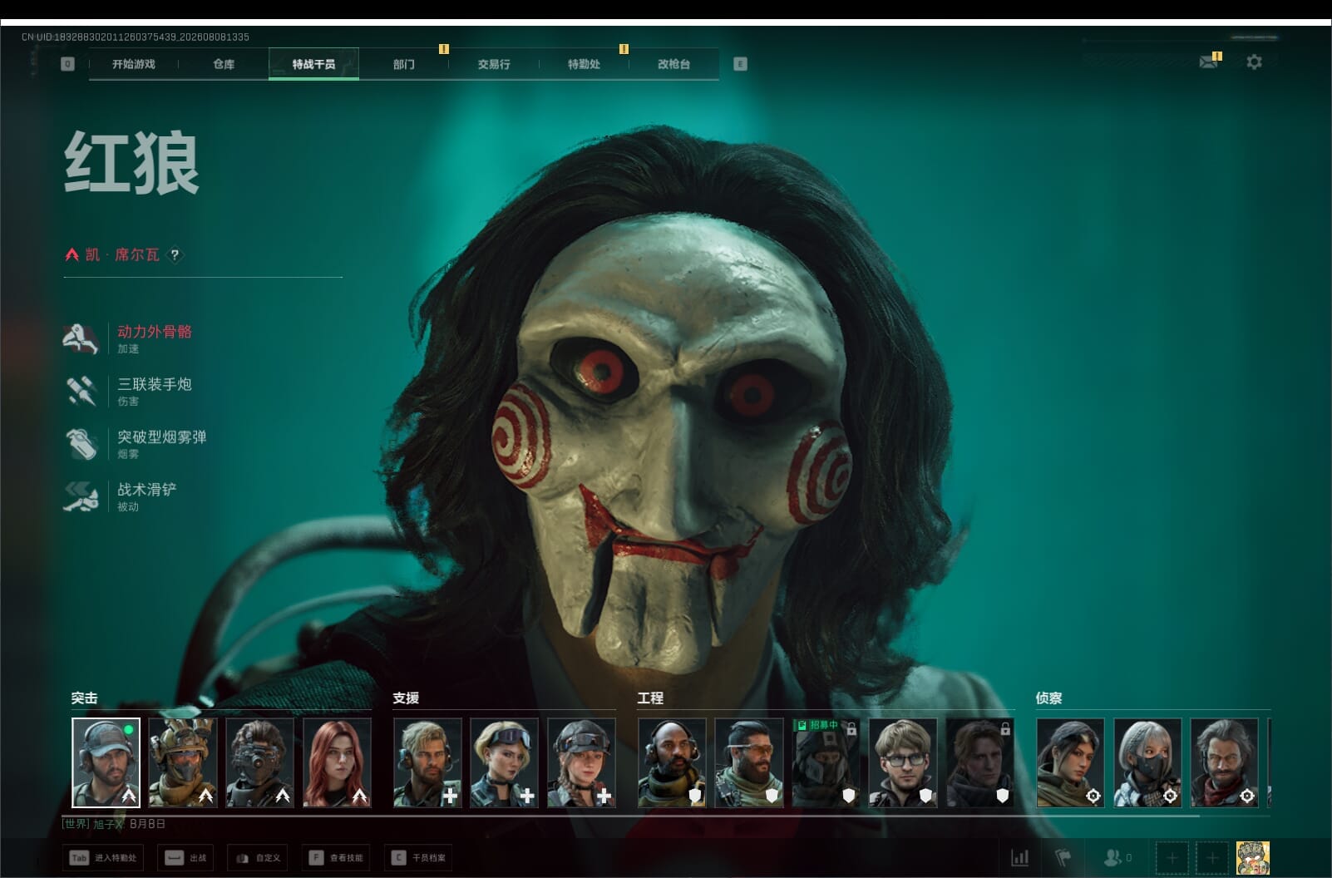Image resolution: width=1332 pixels, height=878 pixels.
Task: Select the 战术滑铲 passive skill icon
Action: [81, 496]
